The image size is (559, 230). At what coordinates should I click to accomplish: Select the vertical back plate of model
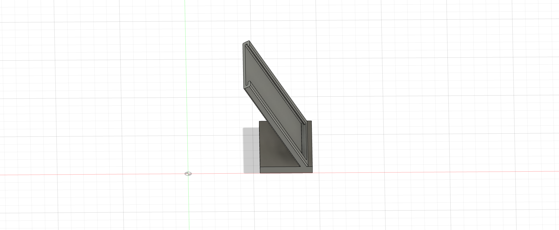pos(310,144)
